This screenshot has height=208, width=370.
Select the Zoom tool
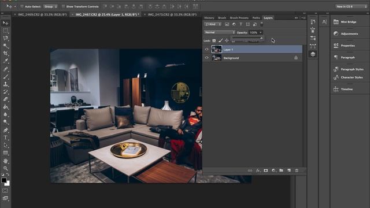point(5,168)
